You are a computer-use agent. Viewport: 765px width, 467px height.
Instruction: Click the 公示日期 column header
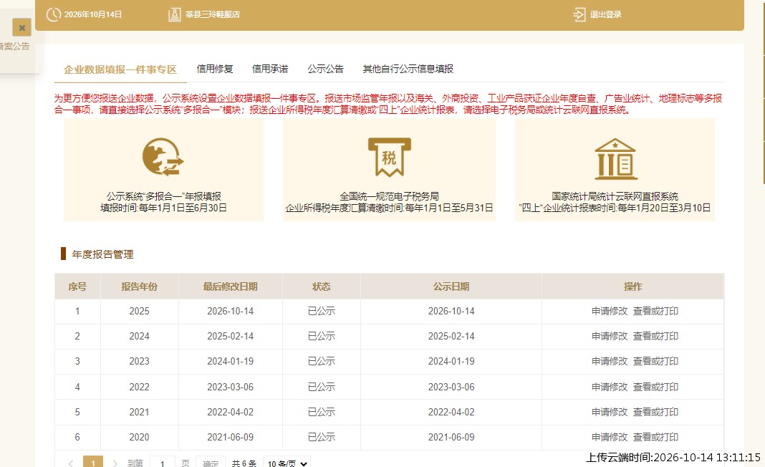451,287
